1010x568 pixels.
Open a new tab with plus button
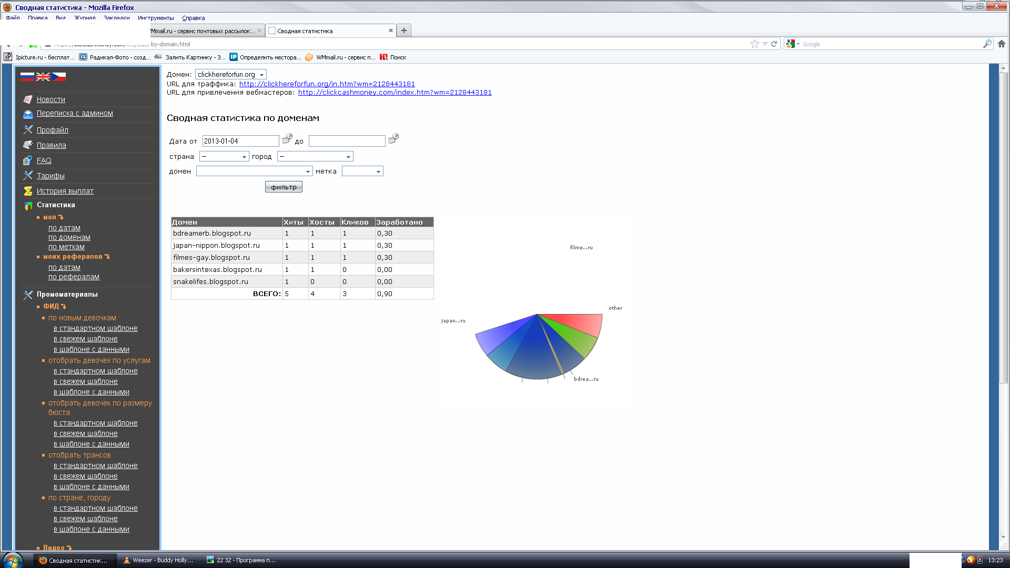pos(403,31)
